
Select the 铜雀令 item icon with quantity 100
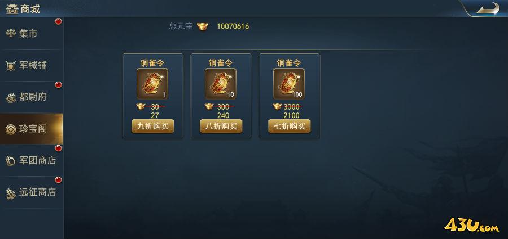pyautogui.click(x=289, y=84)
